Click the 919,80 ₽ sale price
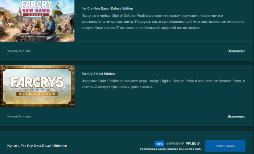Screen dimensions: 254x154 193,144
